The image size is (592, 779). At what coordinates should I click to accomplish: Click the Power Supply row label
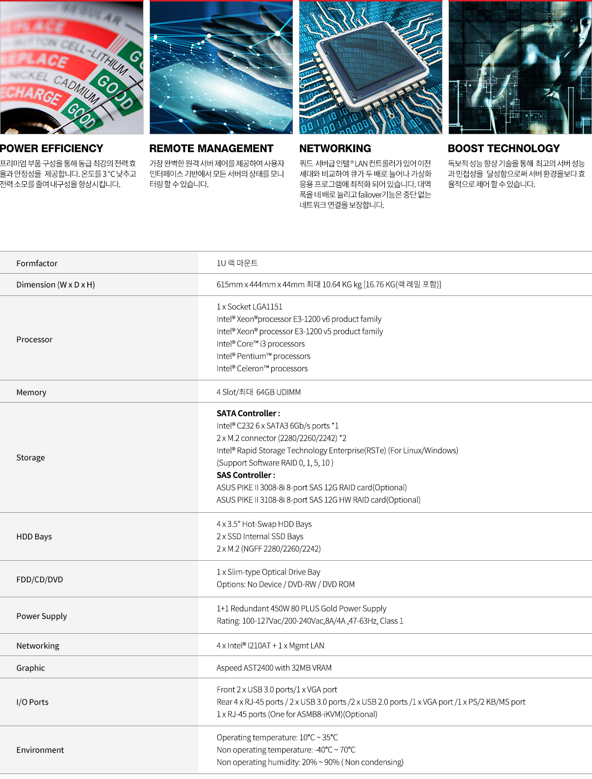tap(41, 616)
